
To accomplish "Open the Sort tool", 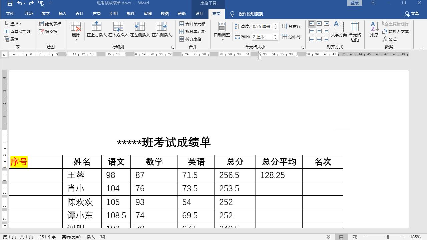I will click(x=374, y=29).
